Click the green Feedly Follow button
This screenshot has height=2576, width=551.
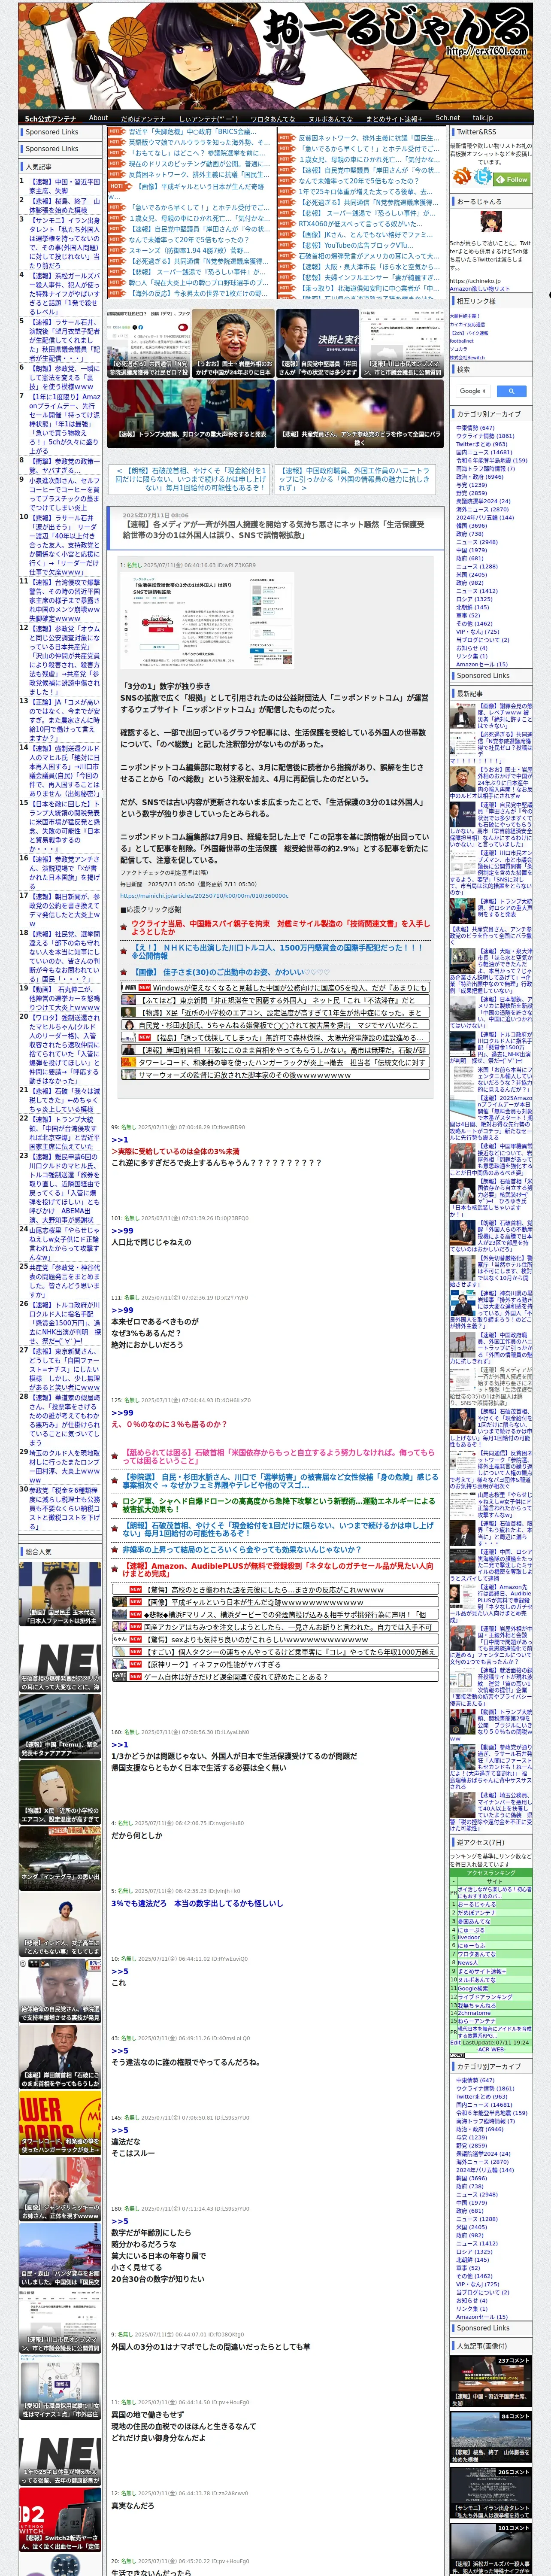point(512,179)
